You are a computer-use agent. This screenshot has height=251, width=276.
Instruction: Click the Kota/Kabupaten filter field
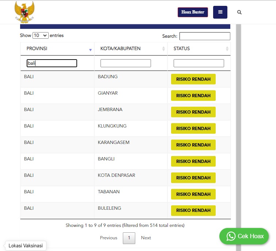pos(125,63)
